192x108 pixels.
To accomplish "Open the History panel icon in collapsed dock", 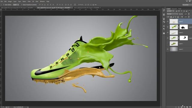I will (x=164, y=10).
